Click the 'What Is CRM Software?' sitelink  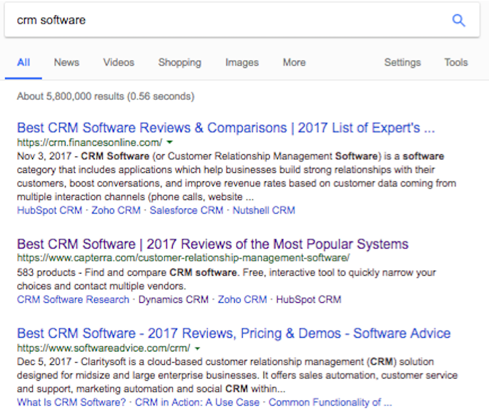pyautogui.click(x=71, y=402)
